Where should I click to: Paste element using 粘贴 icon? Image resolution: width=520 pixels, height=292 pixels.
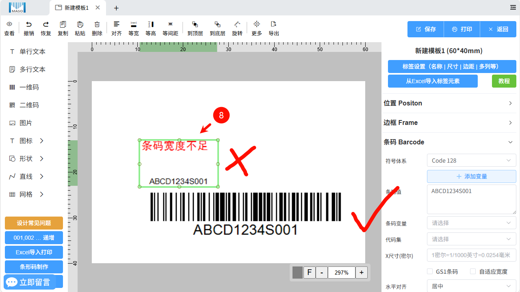[80, 24]
